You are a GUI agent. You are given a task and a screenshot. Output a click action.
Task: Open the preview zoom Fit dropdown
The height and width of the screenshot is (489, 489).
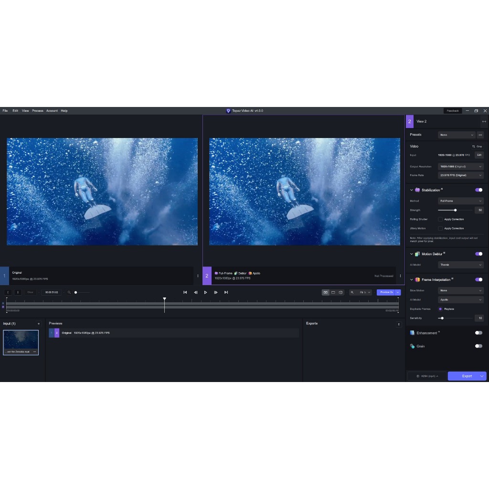tap(364, 292)
